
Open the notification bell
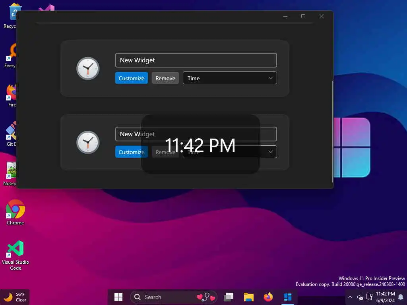click(x=401, y=297)
